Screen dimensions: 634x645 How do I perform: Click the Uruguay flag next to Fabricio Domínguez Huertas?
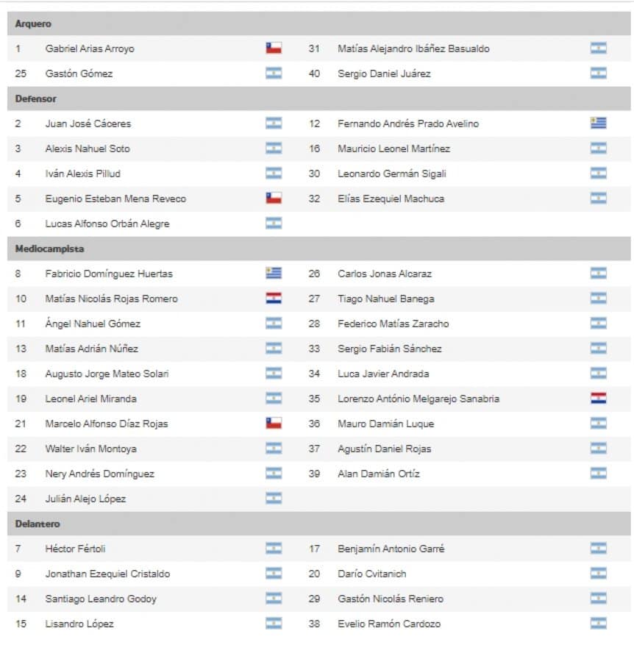274,274
